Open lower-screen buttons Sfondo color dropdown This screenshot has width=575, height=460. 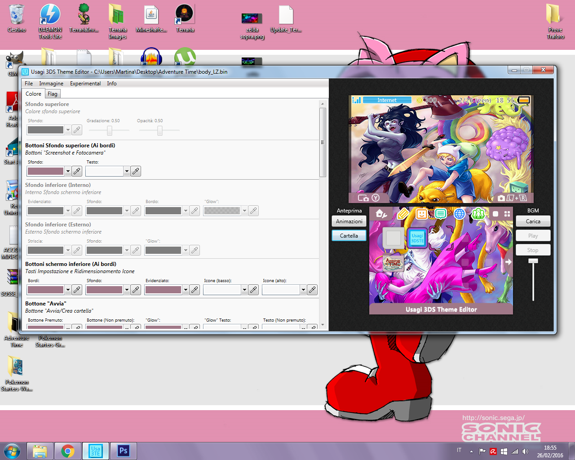(127, 290)
